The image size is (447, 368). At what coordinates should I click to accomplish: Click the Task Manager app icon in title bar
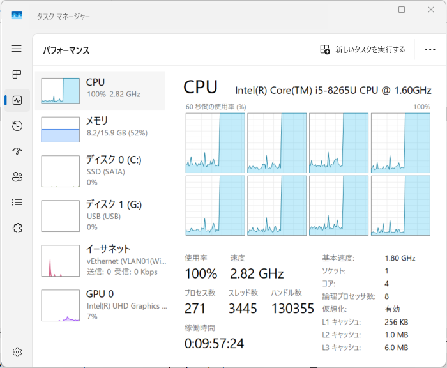17,15
